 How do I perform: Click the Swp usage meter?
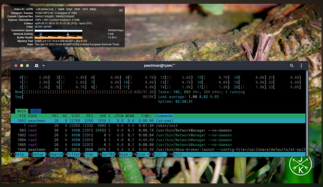[x=86, y=97]
